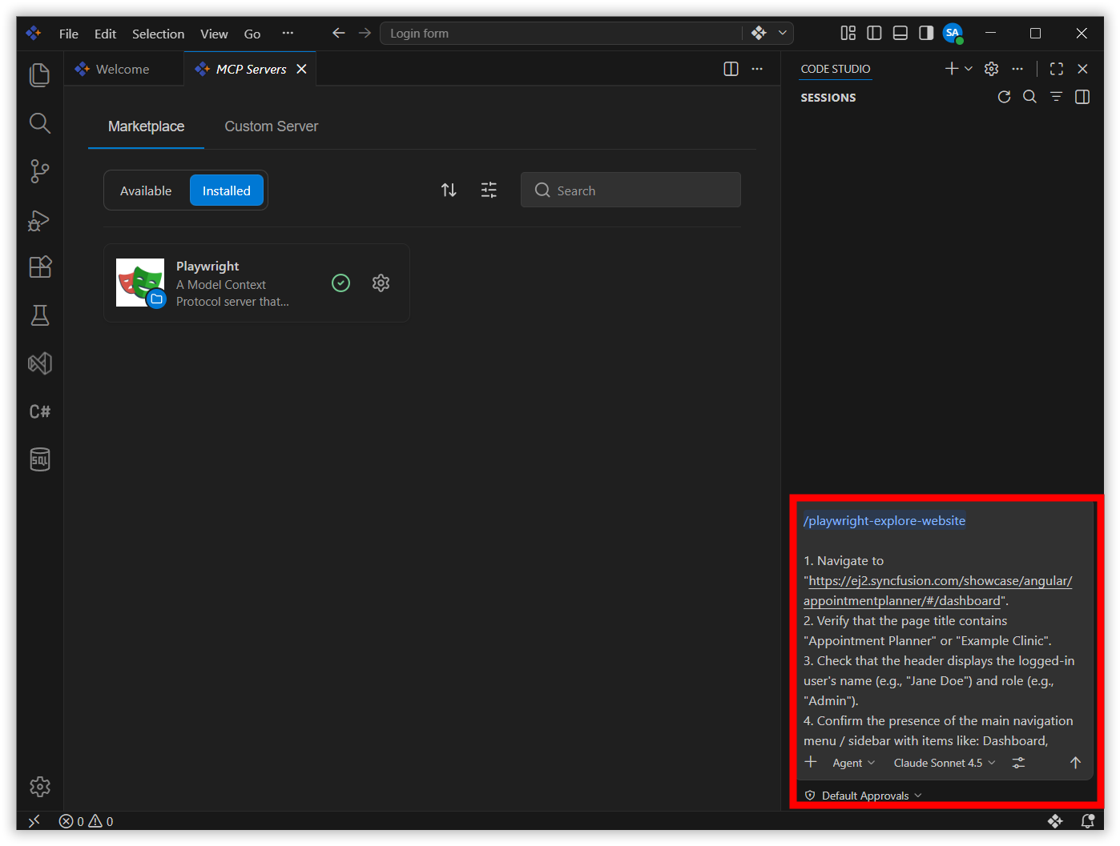This screenshot has height=846, width=1120.
Task: Click Playwright green check status icon
Action: pos(340,283)
